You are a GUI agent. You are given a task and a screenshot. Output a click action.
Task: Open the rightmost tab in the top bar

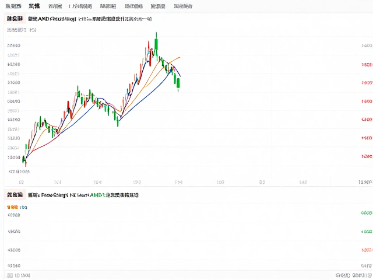point(182,6)
